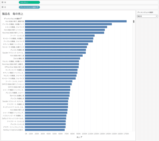The image size is (159, 141).
Task: Click the label シャープ 無線ファックス, デ..
Action: [x=14, y=113]
